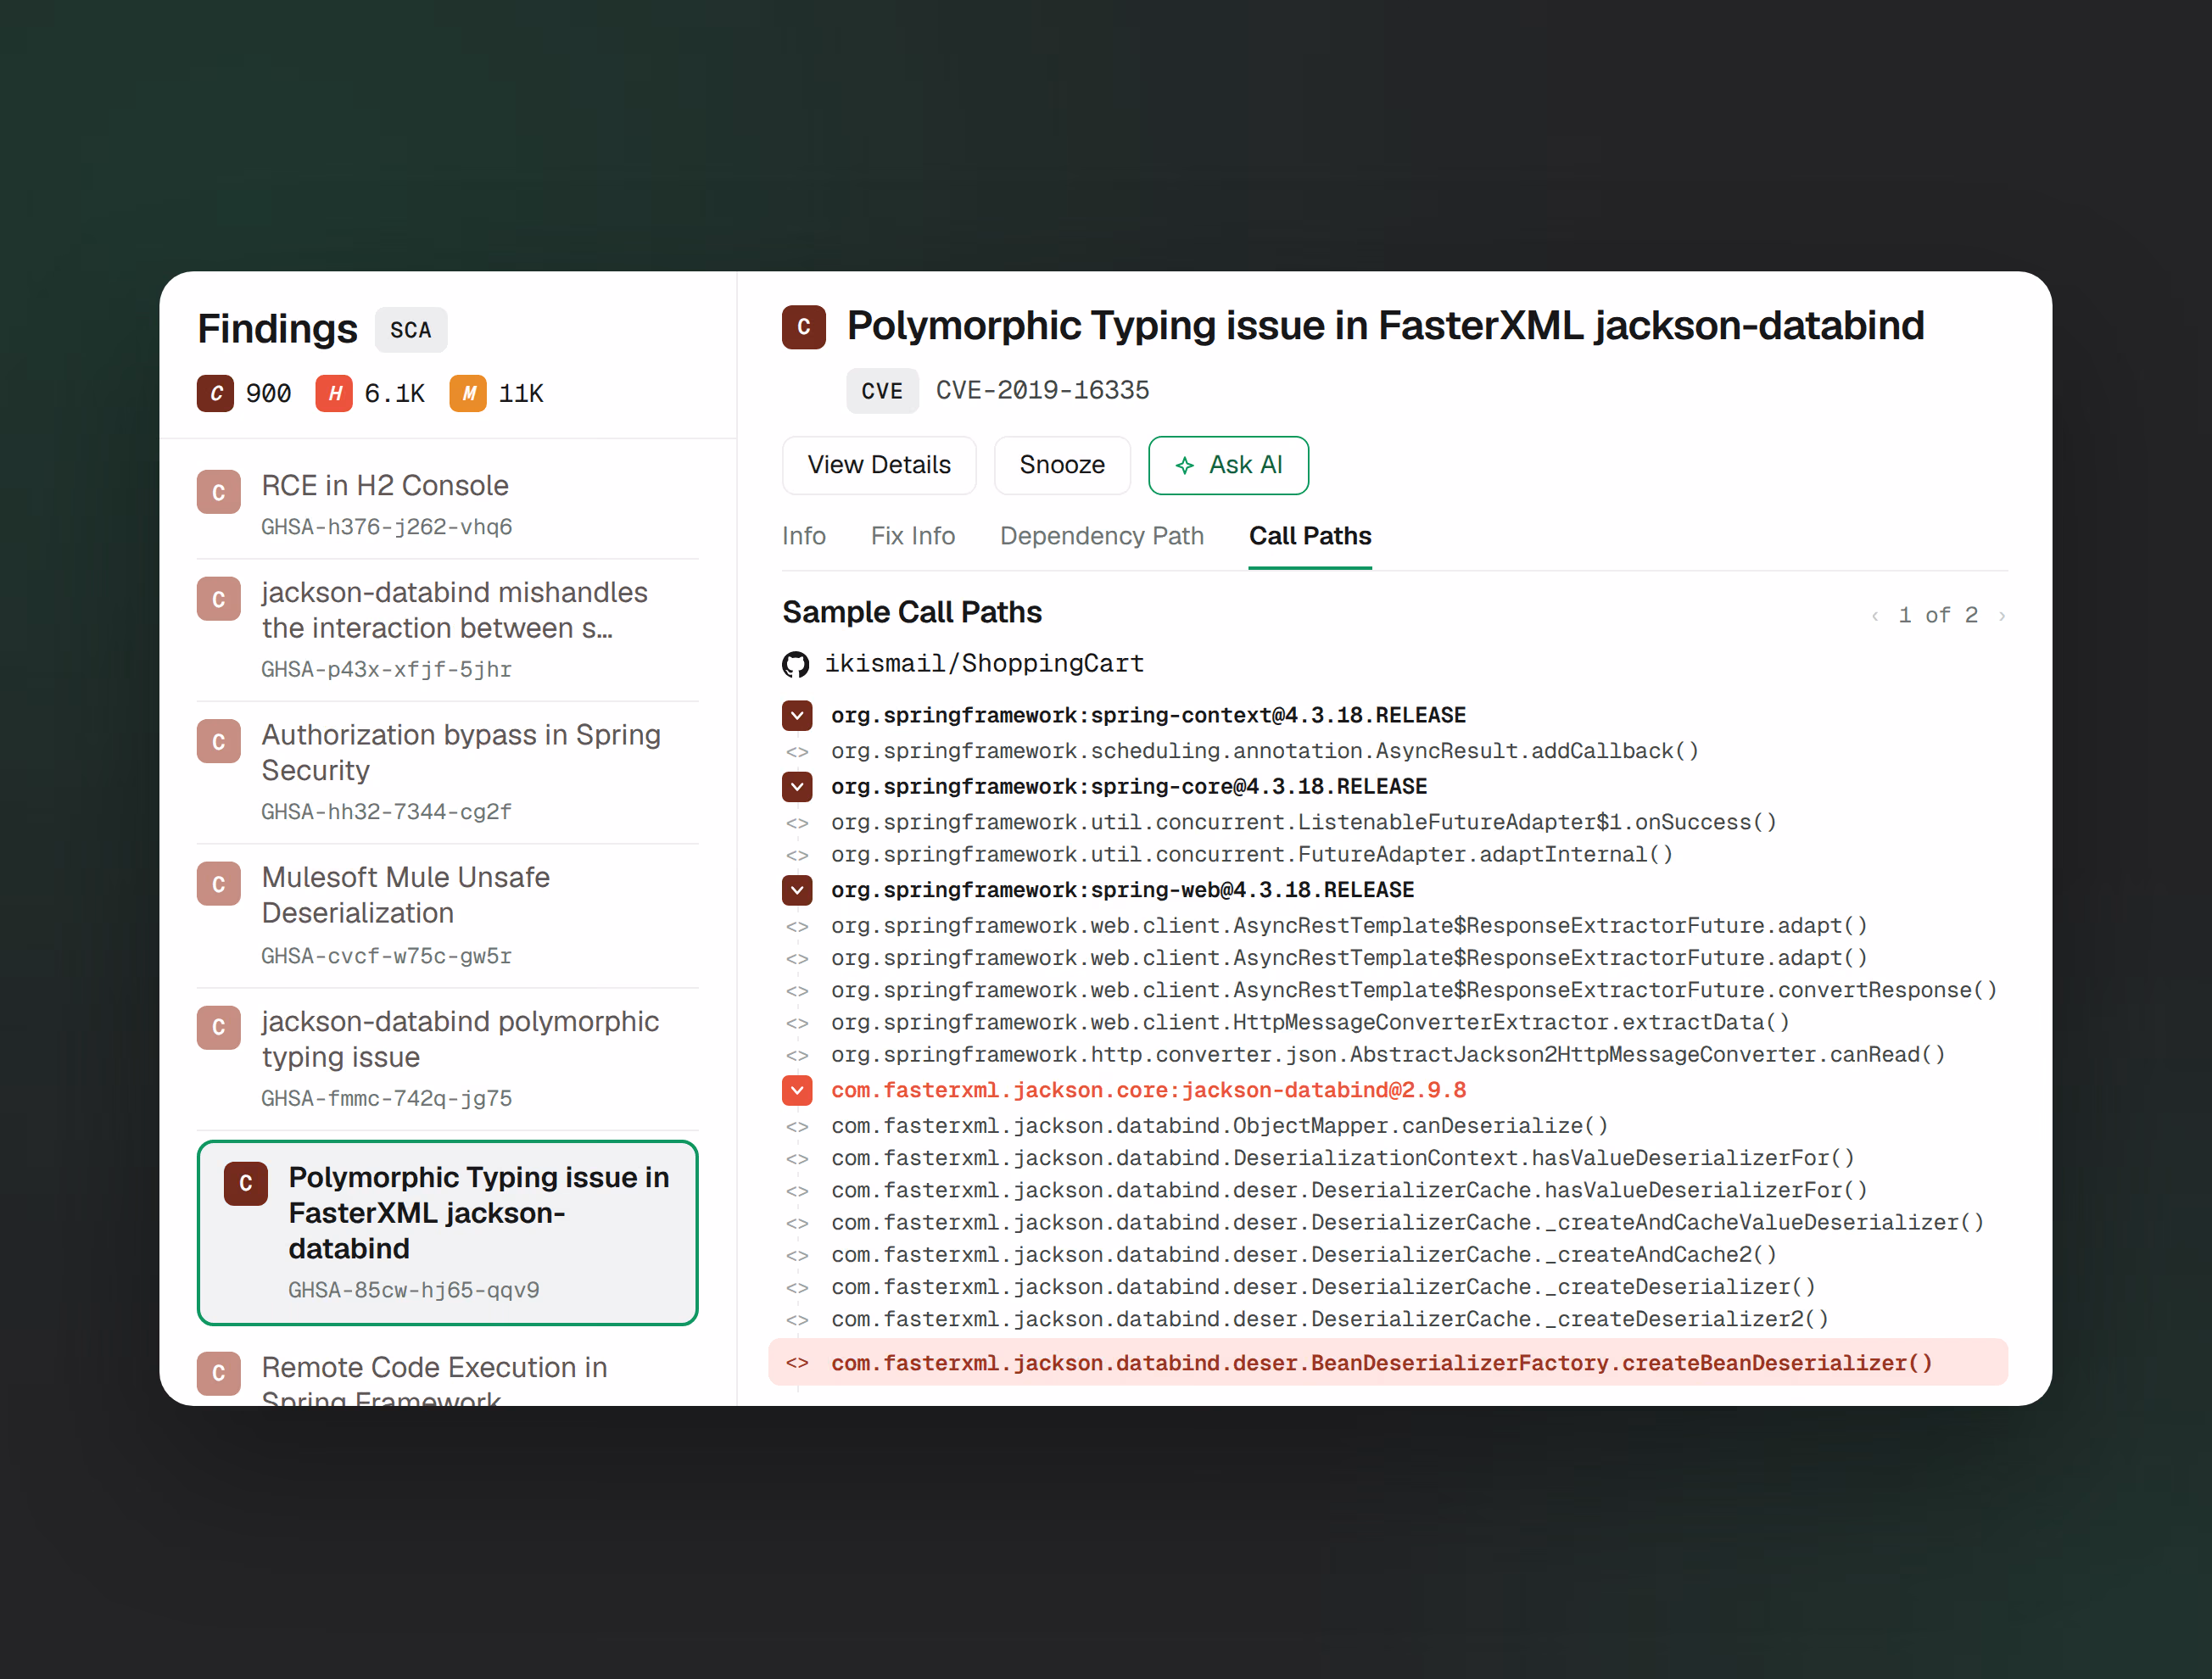Click the large critical badge in detail header
Image resolution: width=2212 pixels, height=1679 pixels.
(x=804, y=327)
